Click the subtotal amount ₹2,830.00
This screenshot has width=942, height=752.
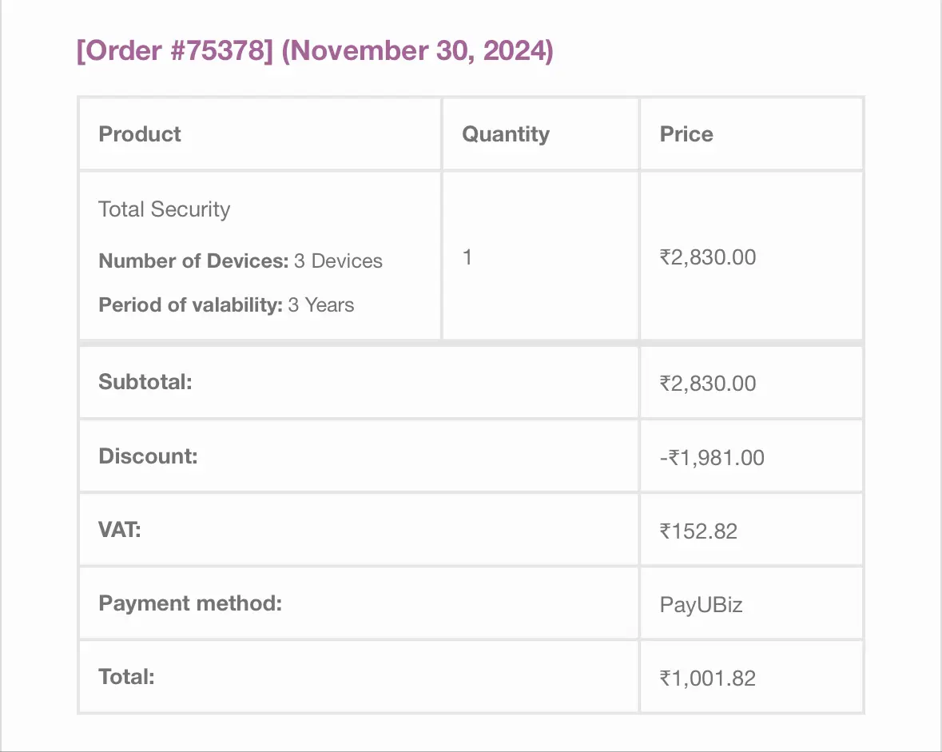(x=708, y=384)
